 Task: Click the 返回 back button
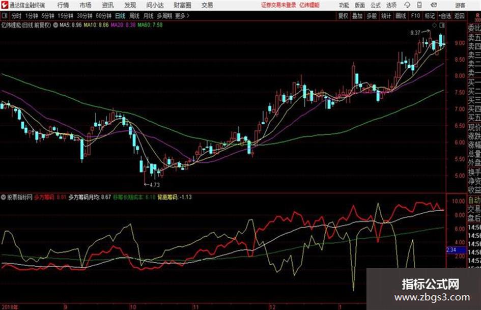[x=459, y=16]
